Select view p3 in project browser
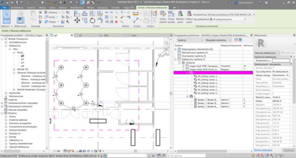296x158 pixels. (22, 62)
